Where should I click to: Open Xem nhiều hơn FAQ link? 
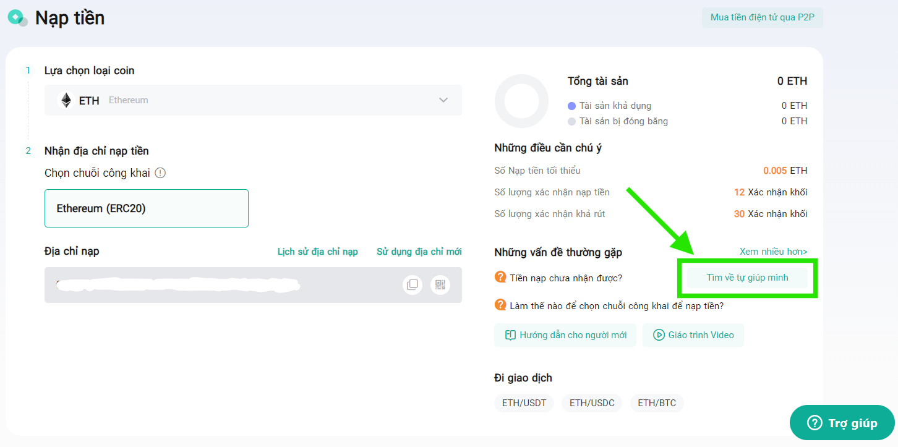click(x=773, y=252)
